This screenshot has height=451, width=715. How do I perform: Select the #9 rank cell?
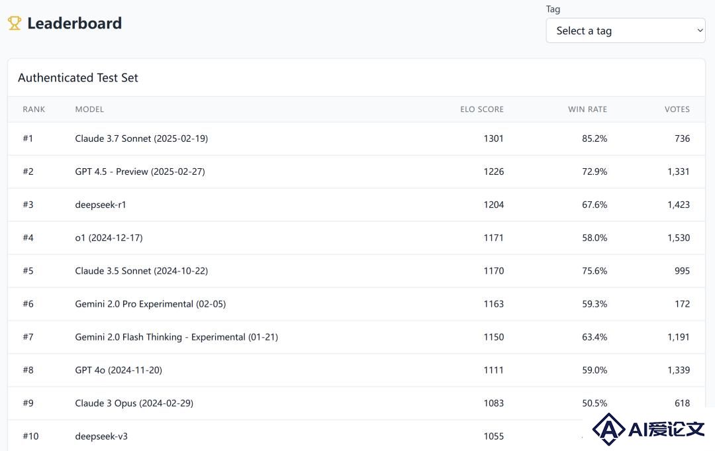[28, 403]
